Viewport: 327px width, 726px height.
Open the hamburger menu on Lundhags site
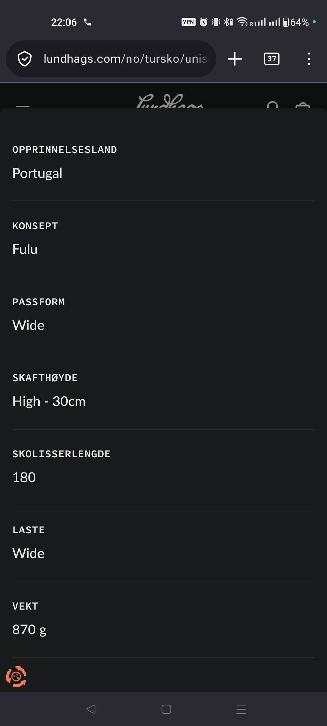[22, 106]
